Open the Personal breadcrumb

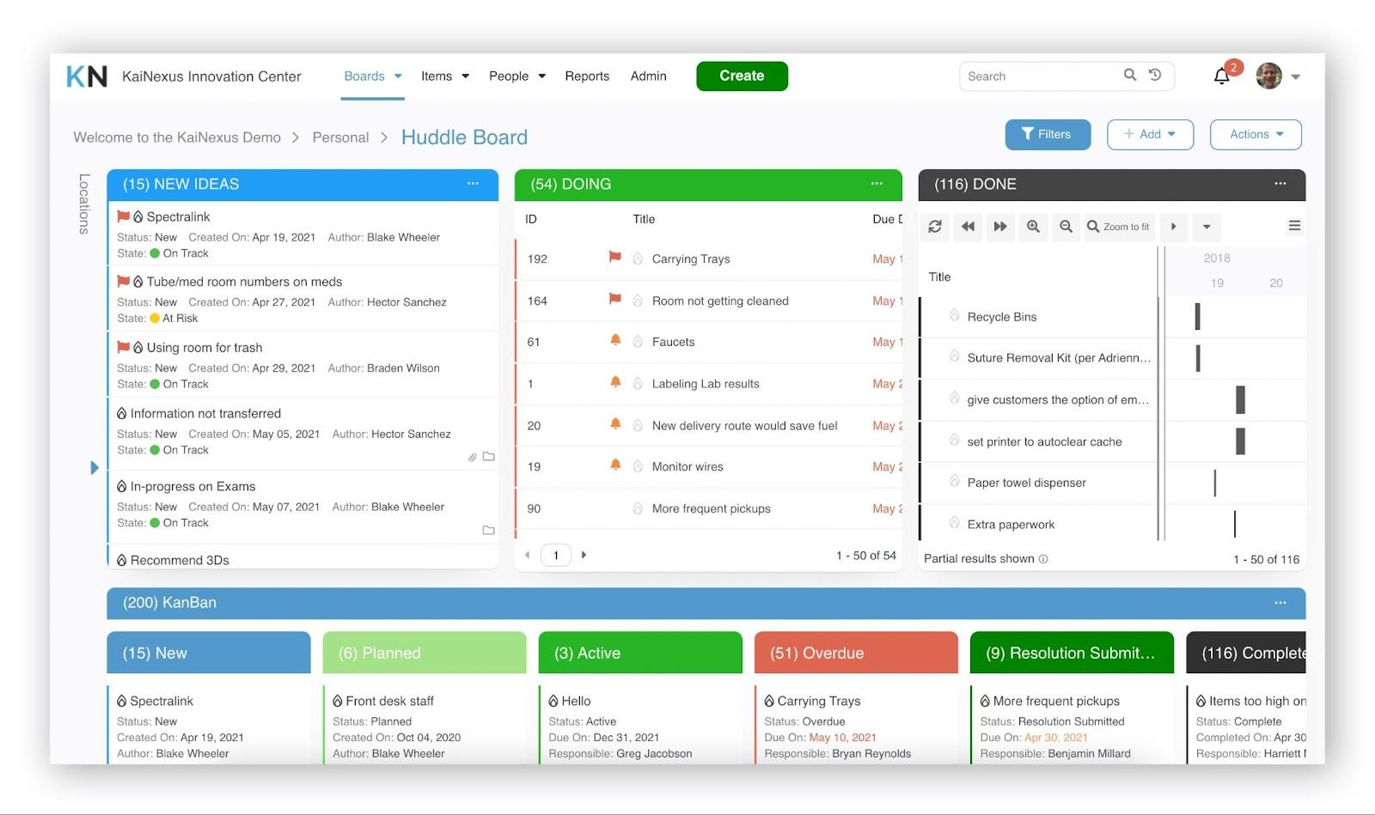coord(340,137)
